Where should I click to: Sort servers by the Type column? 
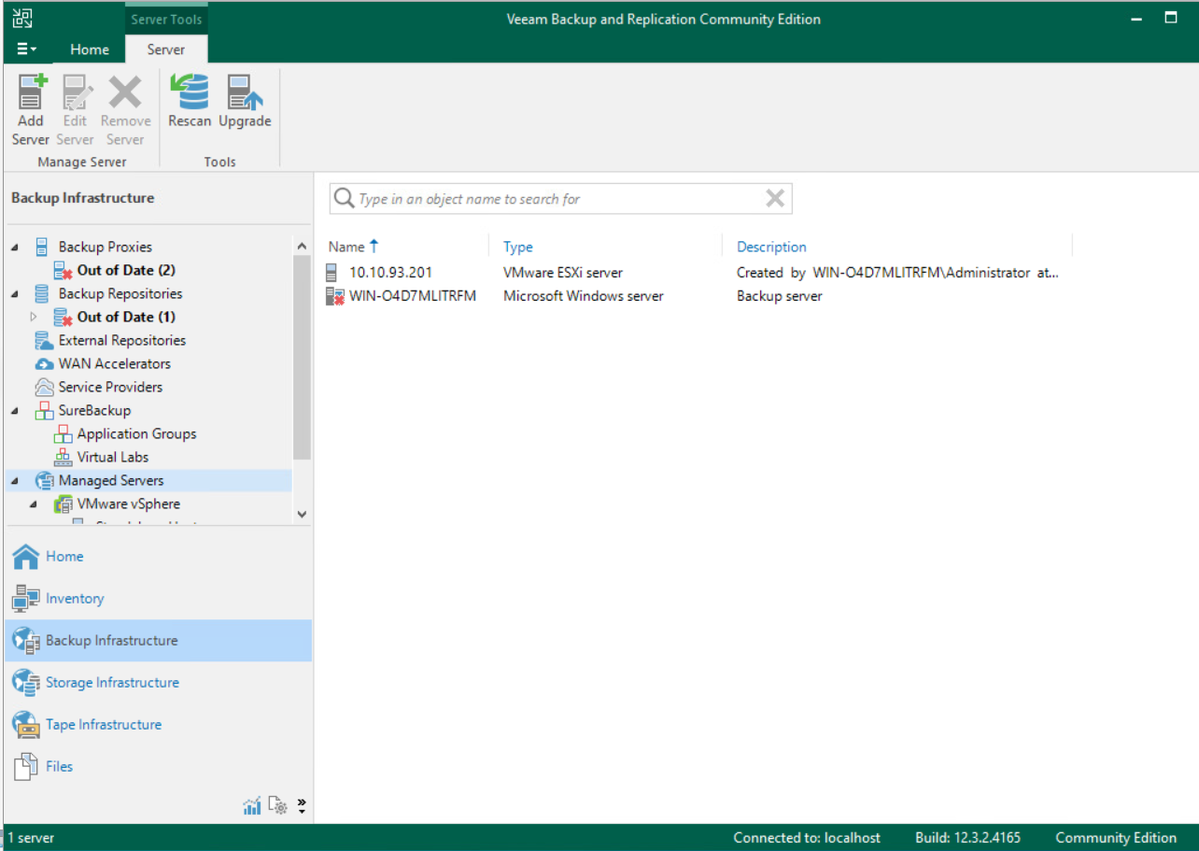pos(517,247)
